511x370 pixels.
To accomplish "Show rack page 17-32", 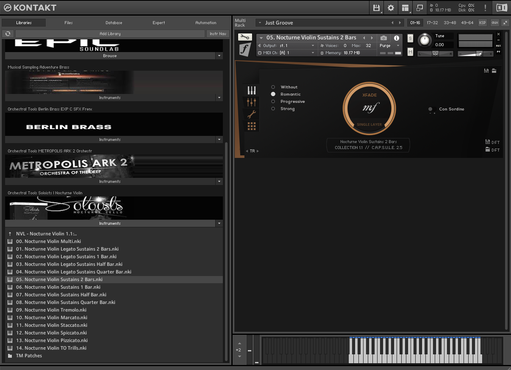I will tap(433, 23).
